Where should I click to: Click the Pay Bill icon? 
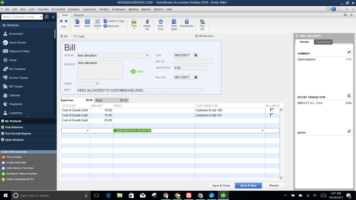[x=202, y=22]
